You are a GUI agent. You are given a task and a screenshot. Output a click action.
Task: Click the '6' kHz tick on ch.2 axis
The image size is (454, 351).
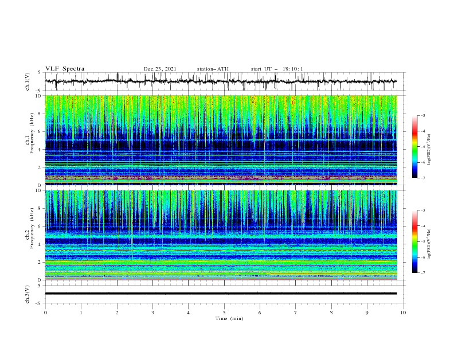(x=40, y=226)
